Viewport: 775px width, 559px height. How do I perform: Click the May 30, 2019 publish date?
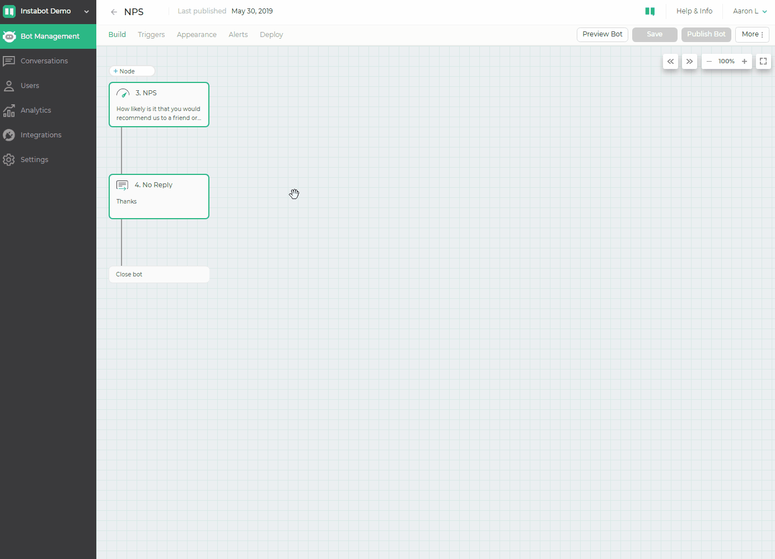[x=252, y=11]
